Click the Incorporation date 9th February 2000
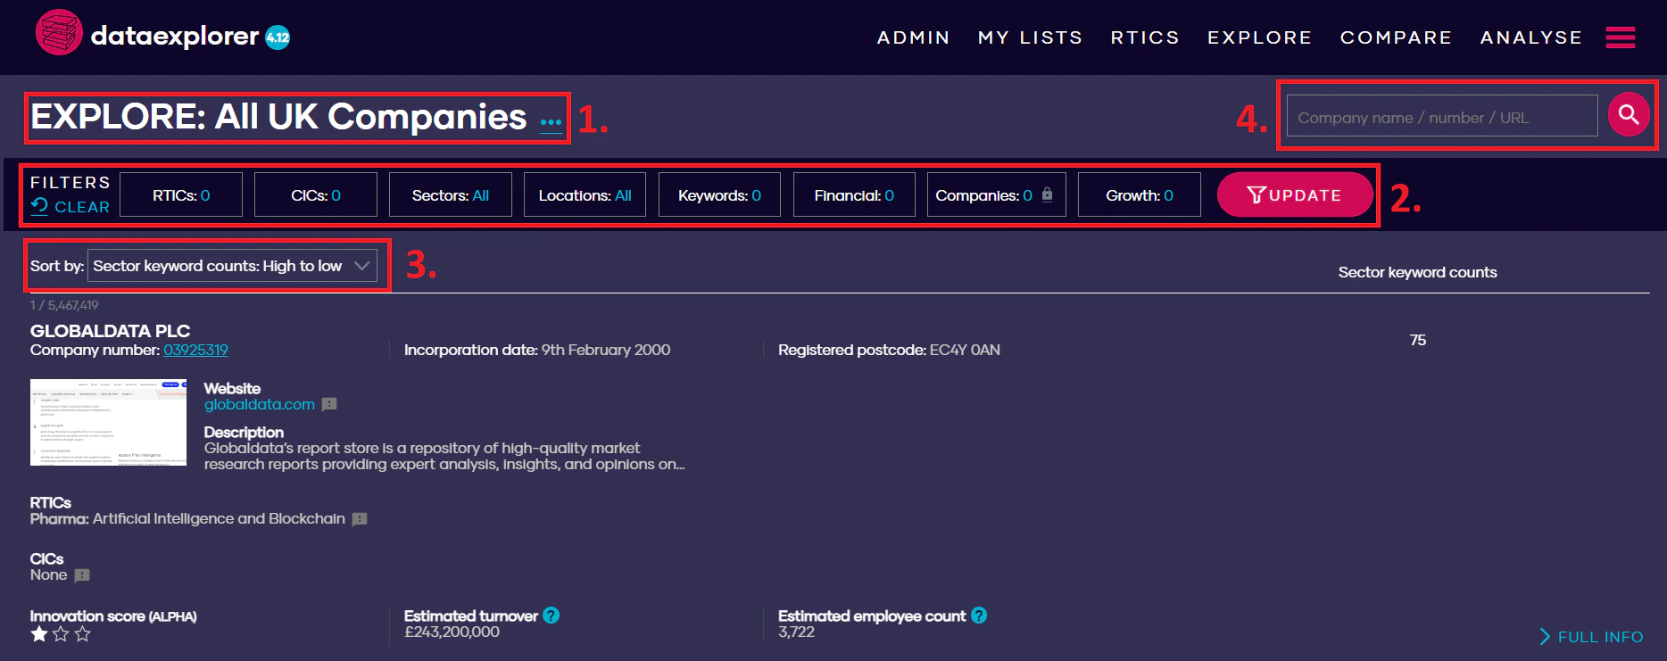 click(x=537, y=350)
